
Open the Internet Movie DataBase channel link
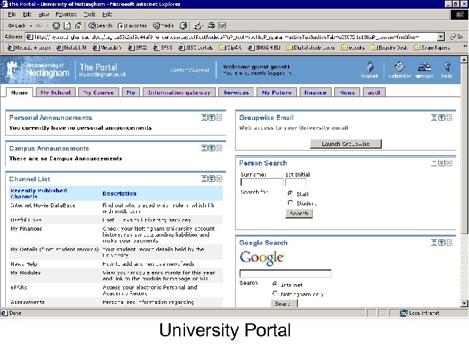pos(43,205)
